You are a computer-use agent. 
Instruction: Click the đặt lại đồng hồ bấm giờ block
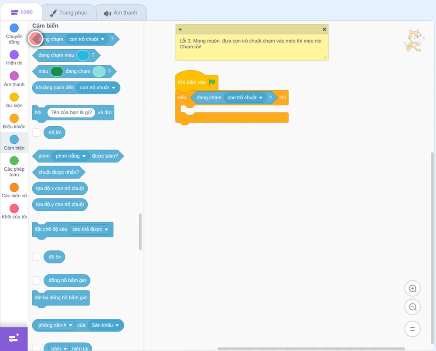[61, 298]
